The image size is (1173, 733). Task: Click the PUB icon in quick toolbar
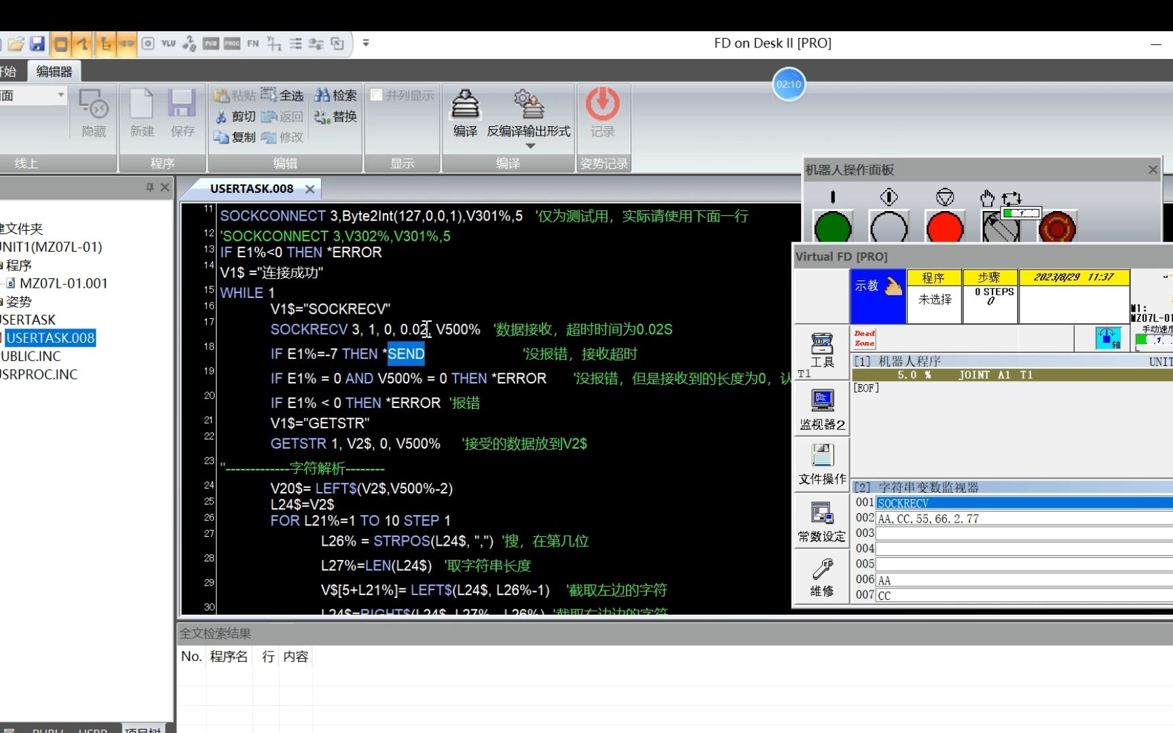tap(211, 43)
